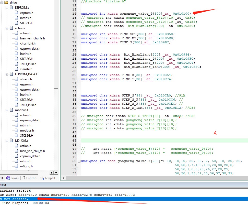Click the chushizhi.h file icon

tap(16, 43)
